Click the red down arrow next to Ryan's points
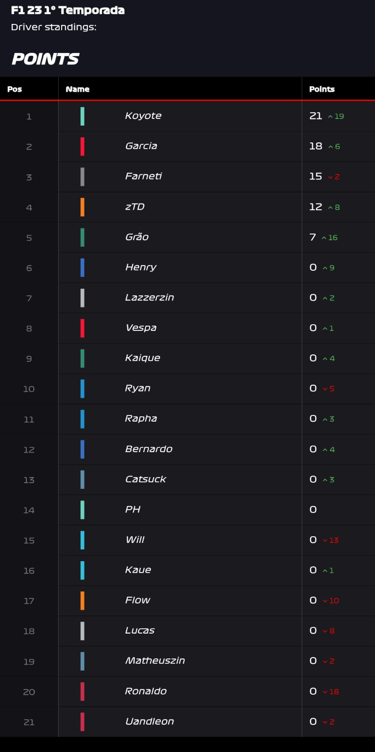The width and height of the screenshot is (375, 752). (x=325, y=389)
